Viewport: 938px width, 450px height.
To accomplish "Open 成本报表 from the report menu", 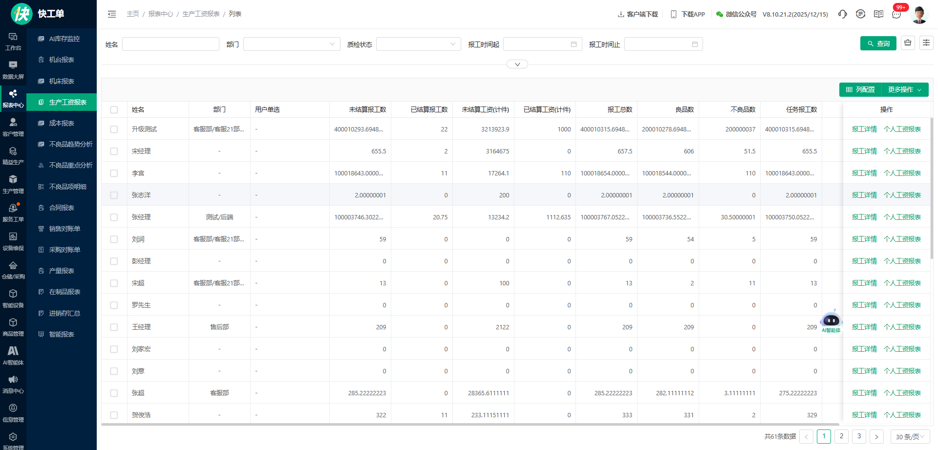I will (62, 123).
